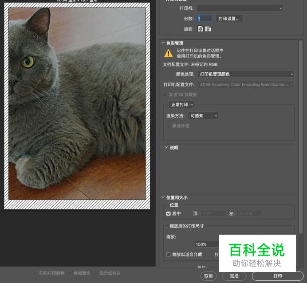The width and height of the screenshot is (307, 283).
Task: Click the color management warning icon
Action: click(x=169, y=53)
